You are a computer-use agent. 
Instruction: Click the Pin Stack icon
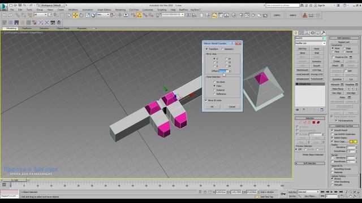click(298, 110)
